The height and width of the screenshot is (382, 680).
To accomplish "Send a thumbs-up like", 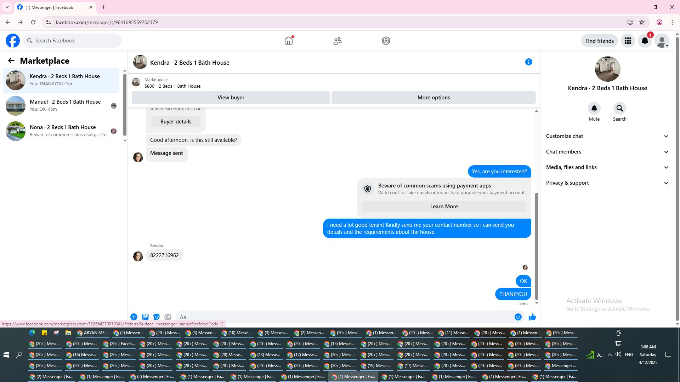I will 532,317.
